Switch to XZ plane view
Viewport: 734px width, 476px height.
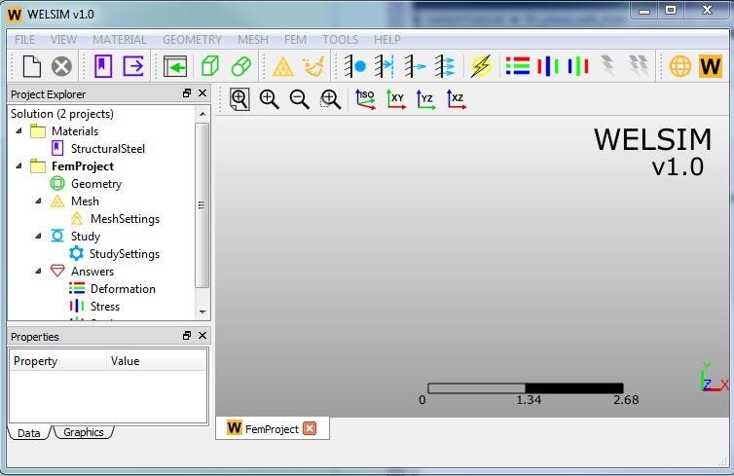pyautogui.click(x=457, y=99)
